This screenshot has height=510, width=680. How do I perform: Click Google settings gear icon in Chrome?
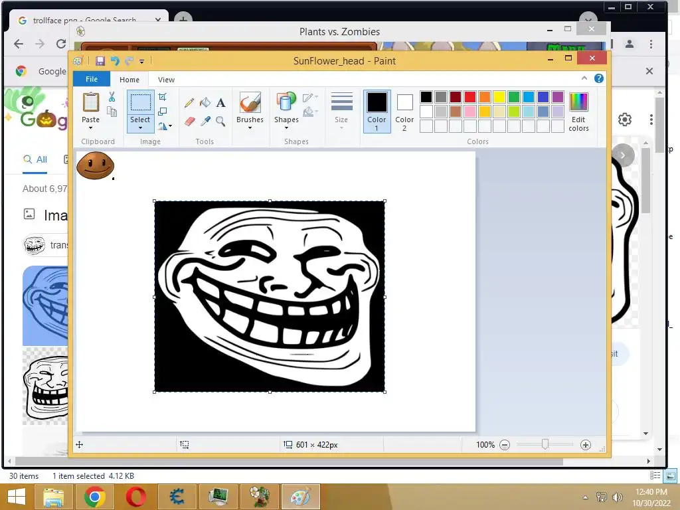click(624, 120)
